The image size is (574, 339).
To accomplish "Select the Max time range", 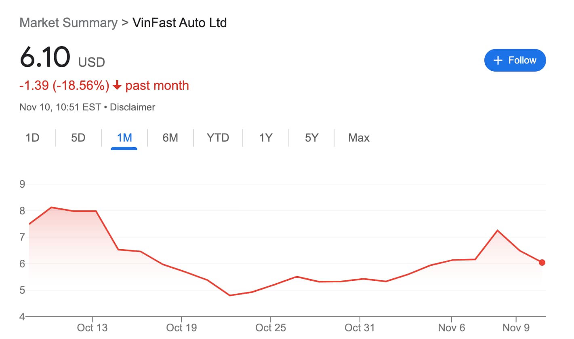I will click(x=359, y=138).
